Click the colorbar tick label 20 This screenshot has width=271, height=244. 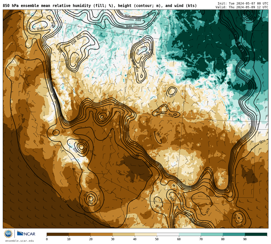(x=91, y=239)
